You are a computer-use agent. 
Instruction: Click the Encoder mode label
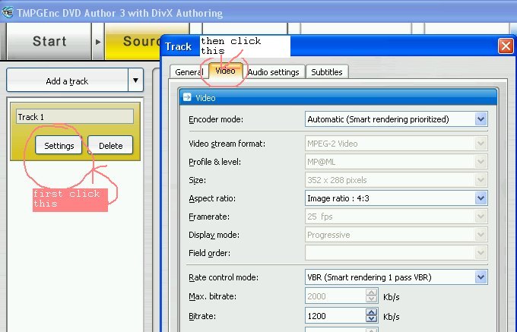(216, 119)
